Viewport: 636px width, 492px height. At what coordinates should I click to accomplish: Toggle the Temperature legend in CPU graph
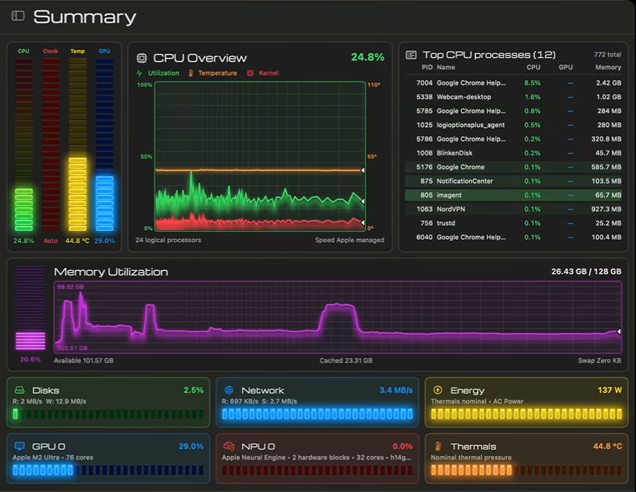(212, 73)
